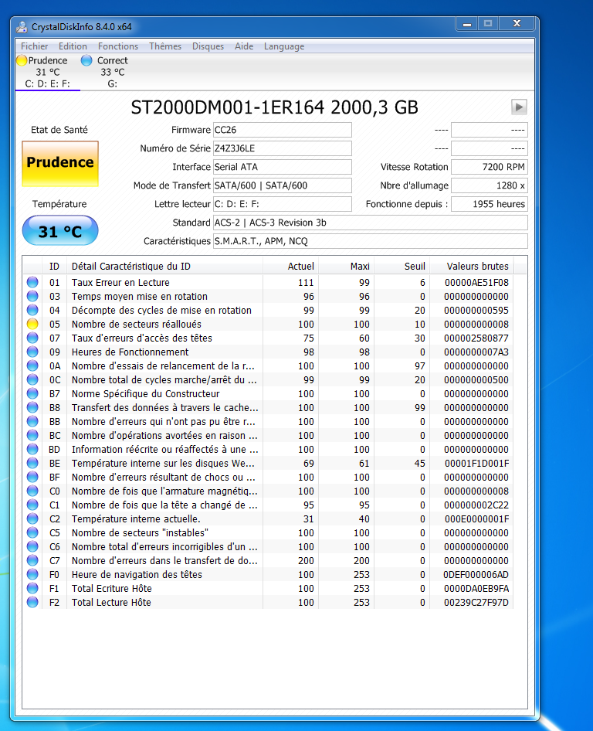Click the 1955 heures field
593x731 pixels.
(x=490, y=204)
